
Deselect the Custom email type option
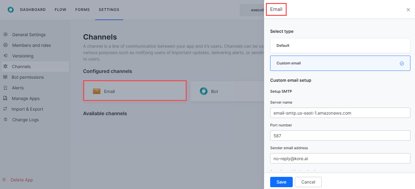(340, 63)
